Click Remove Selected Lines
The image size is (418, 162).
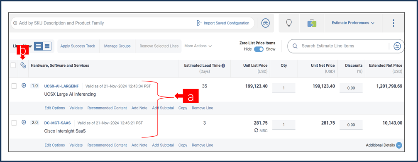(159, 46)
